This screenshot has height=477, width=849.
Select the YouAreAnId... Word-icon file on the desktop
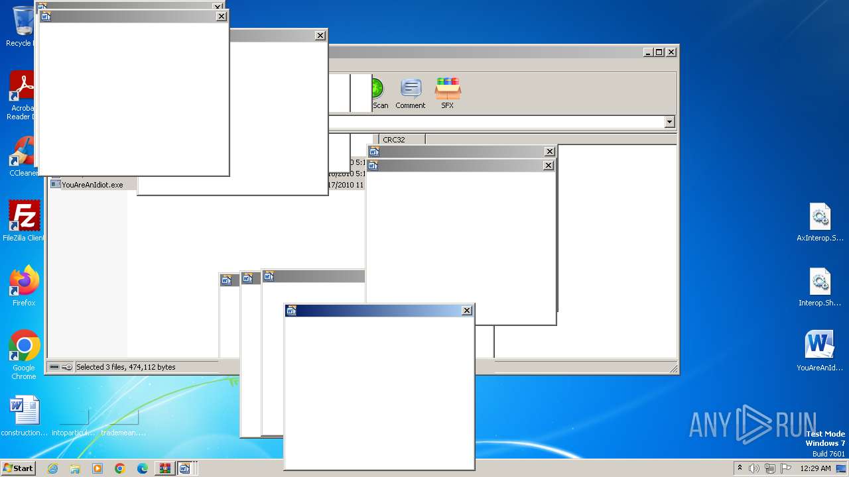coord(820,351)
